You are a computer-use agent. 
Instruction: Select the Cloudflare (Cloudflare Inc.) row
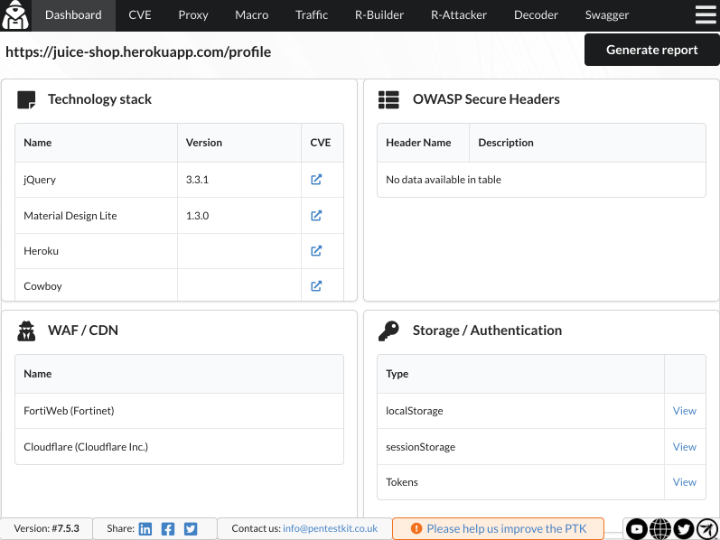(179, 447)
